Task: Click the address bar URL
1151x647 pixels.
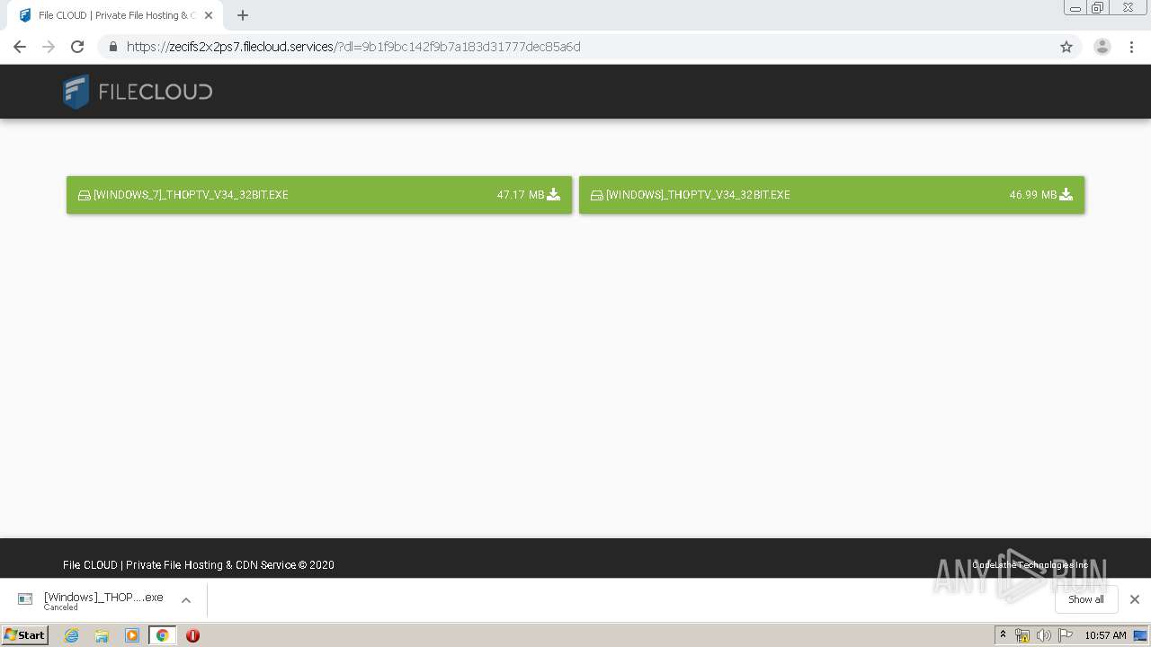Action: (353, 47)
